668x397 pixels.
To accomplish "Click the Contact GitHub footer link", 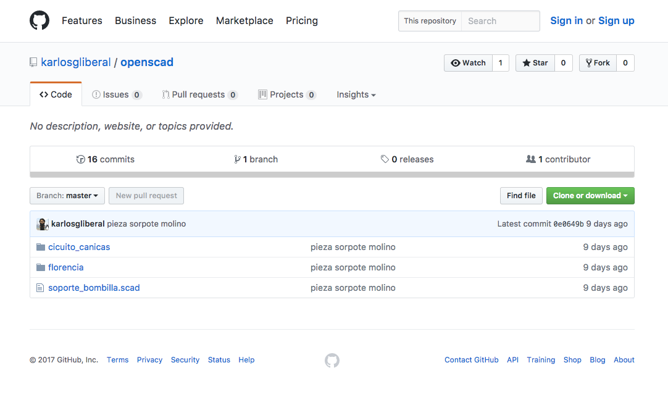I will click(471, 360).
